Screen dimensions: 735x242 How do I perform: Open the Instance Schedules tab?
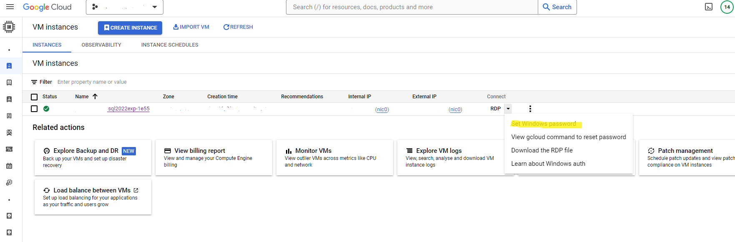coord(170,45)
